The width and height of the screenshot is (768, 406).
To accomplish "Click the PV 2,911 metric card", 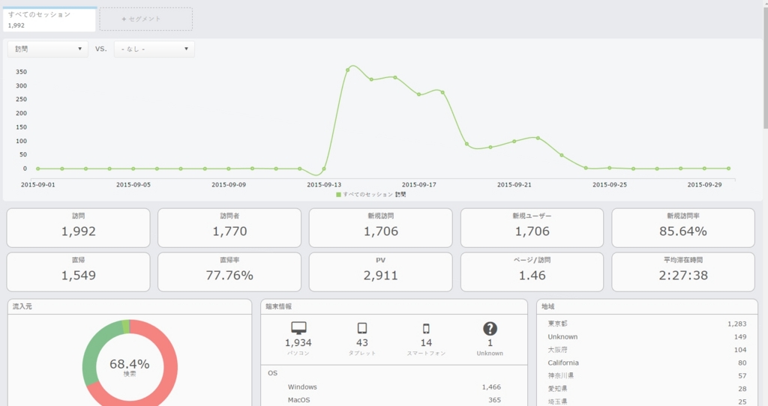I will tap(380, 272).
